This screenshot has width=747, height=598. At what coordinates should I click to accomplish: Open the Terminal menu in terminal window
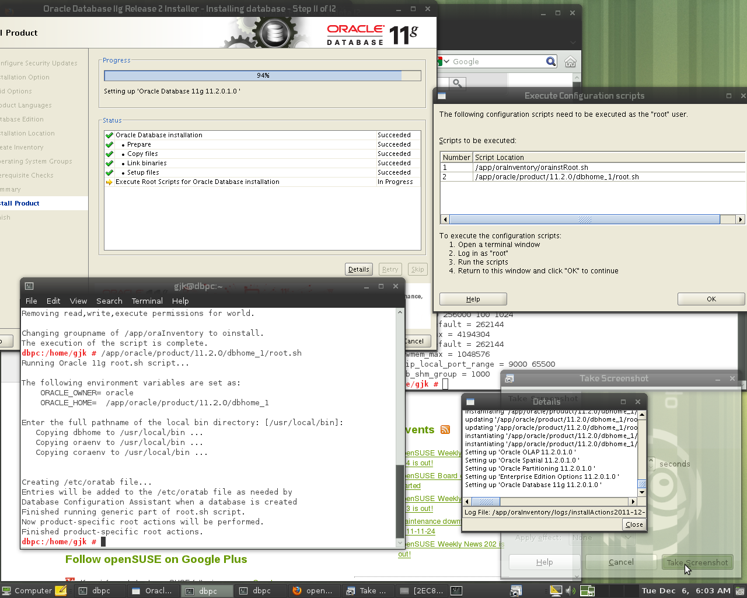(x=147, y=301)
